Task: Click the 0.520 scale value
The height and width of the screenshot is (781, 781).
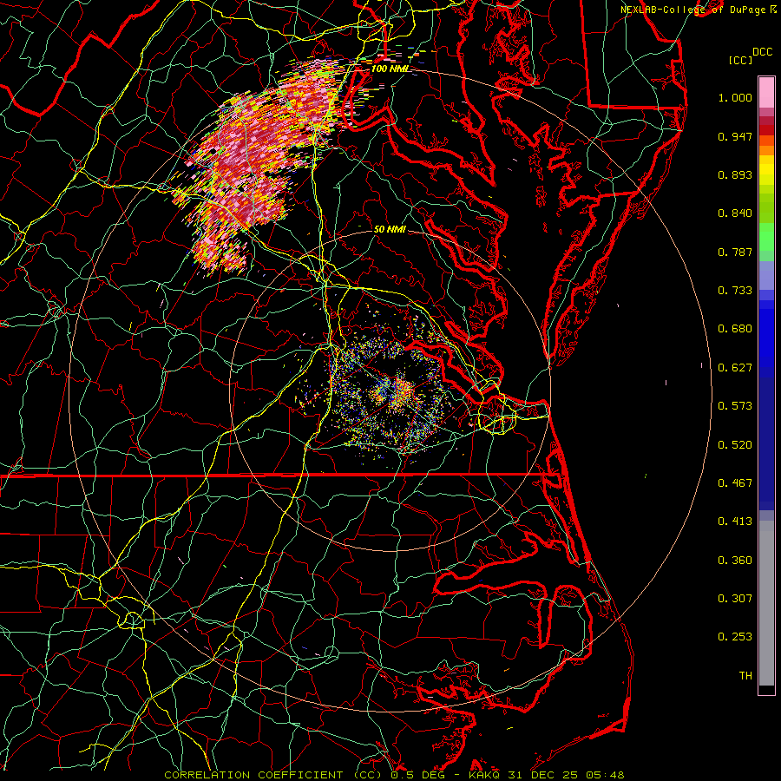Action: point(735,445)
